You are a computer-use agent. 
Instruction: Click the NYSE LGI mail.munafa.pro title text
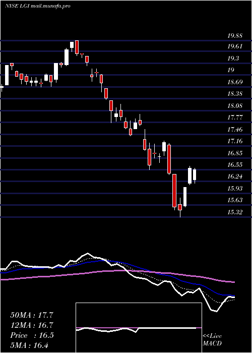[x=38, y=6]
